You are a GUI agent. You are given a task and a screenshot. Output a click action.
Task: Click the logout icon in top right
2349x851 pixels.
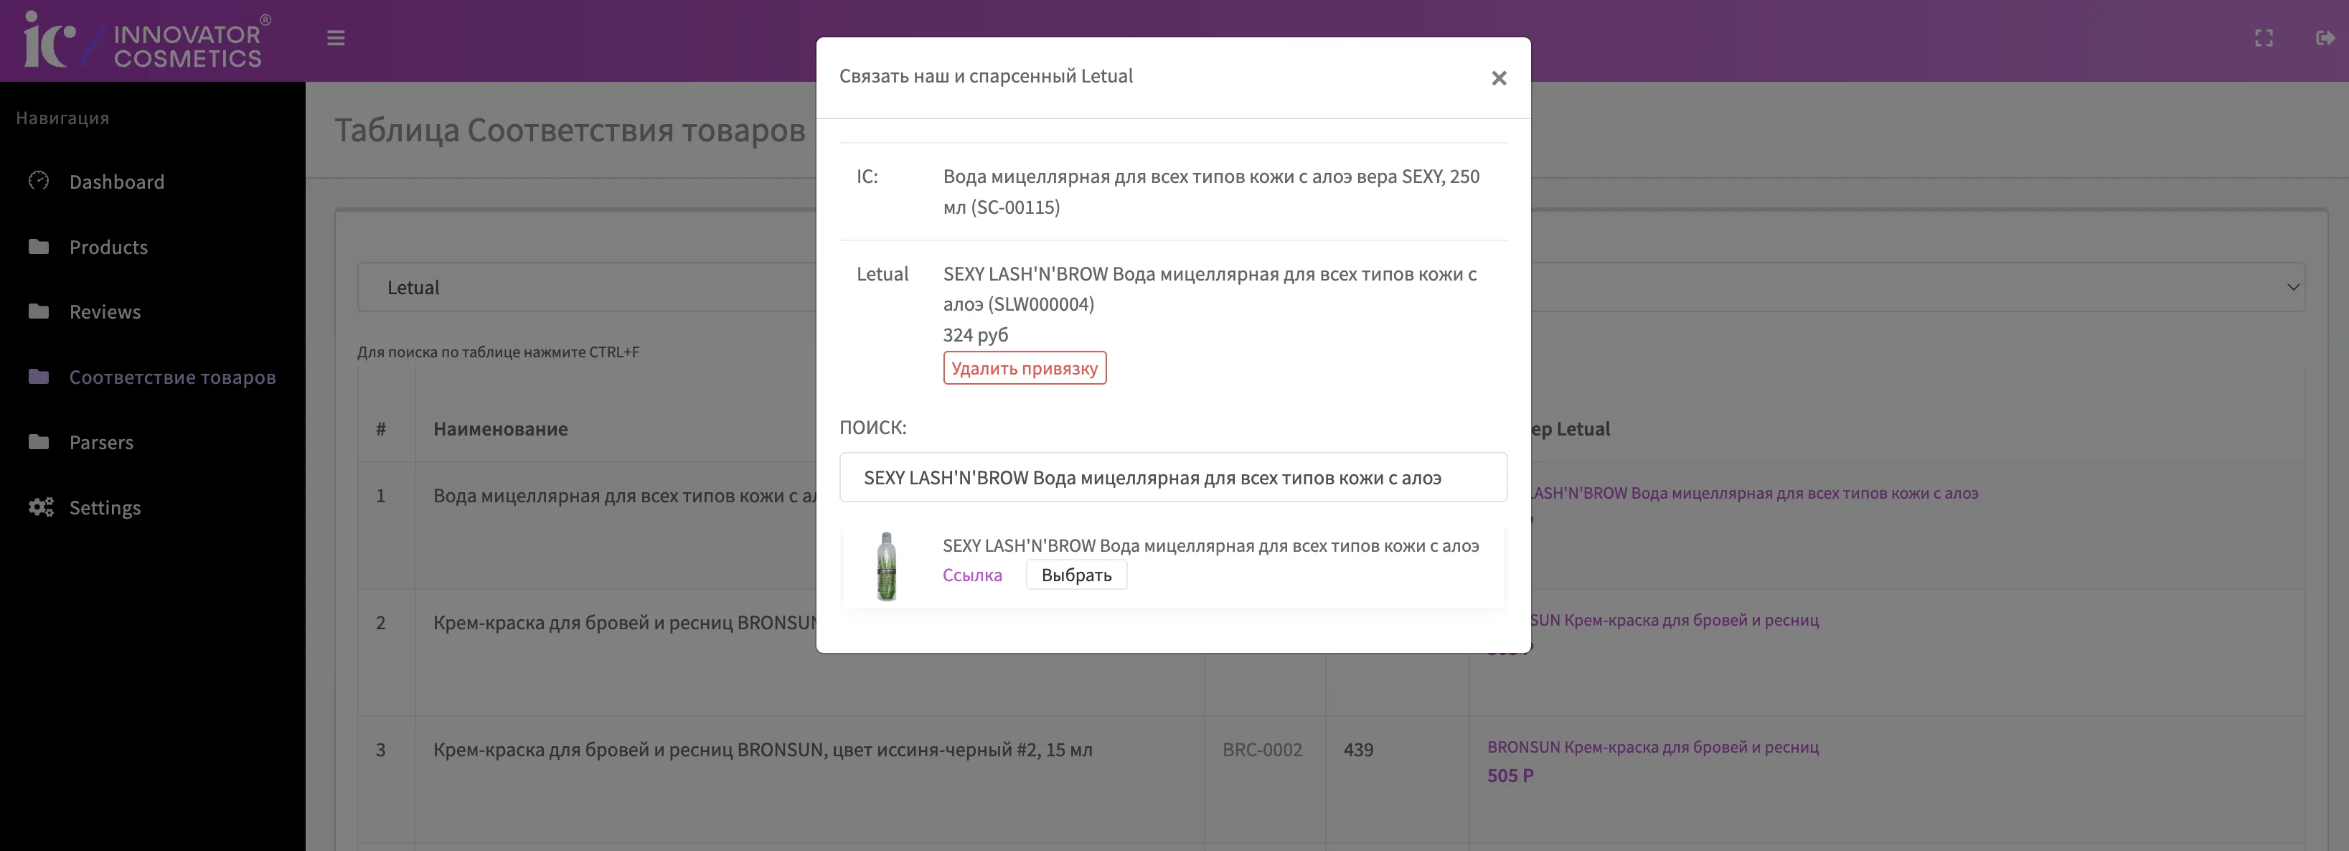pyautogui.click(x=2325, y=38)
